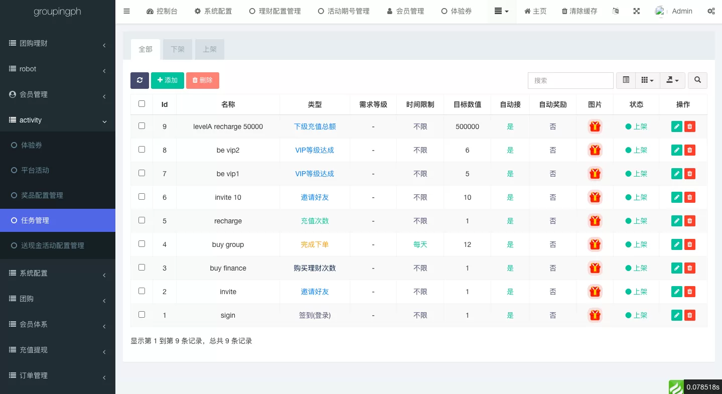Switch to the 下架 tab
The image size is (722, 394).
click(178, 49)
